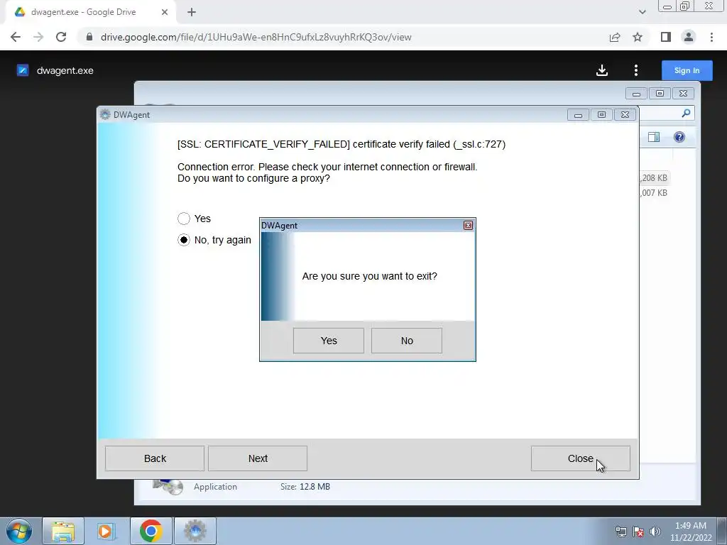Maximize the DWAgent installer window
This screenshot has height=545, width=727.
point(601,115)
